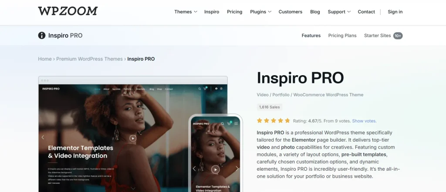The image size is (446, 192).
Task: Expand the Support dropdown menu
Action: 339,12
